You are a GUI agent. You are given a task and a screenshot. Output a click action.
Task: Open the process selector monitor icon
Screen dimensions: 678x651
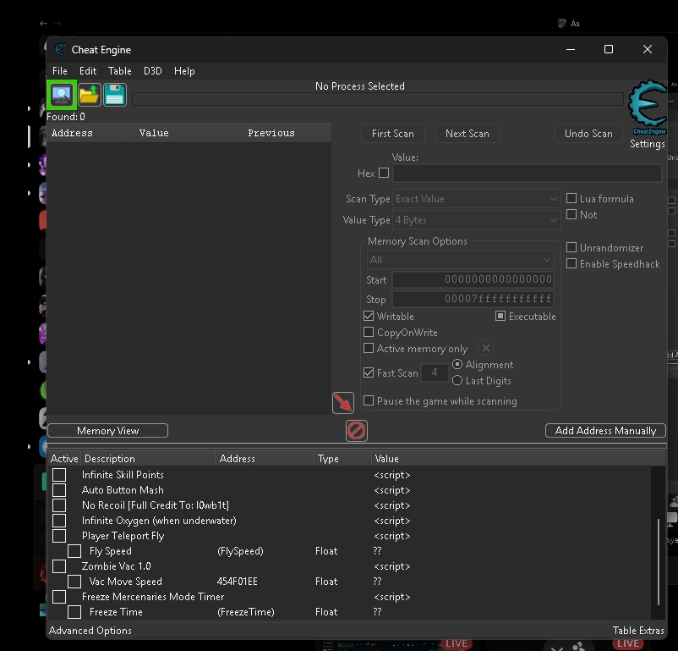[x=62, y=95]
